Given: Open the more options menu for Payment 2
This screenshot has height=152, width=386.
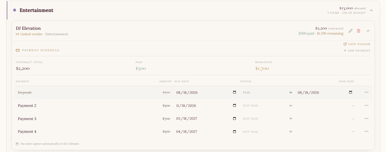Looking at the screenshot, I should pos(366,106).
